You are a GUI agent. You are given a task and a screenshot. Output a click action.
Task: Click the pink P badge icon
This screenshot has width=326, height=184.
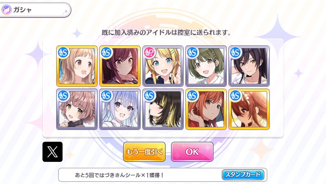(149, 53)
